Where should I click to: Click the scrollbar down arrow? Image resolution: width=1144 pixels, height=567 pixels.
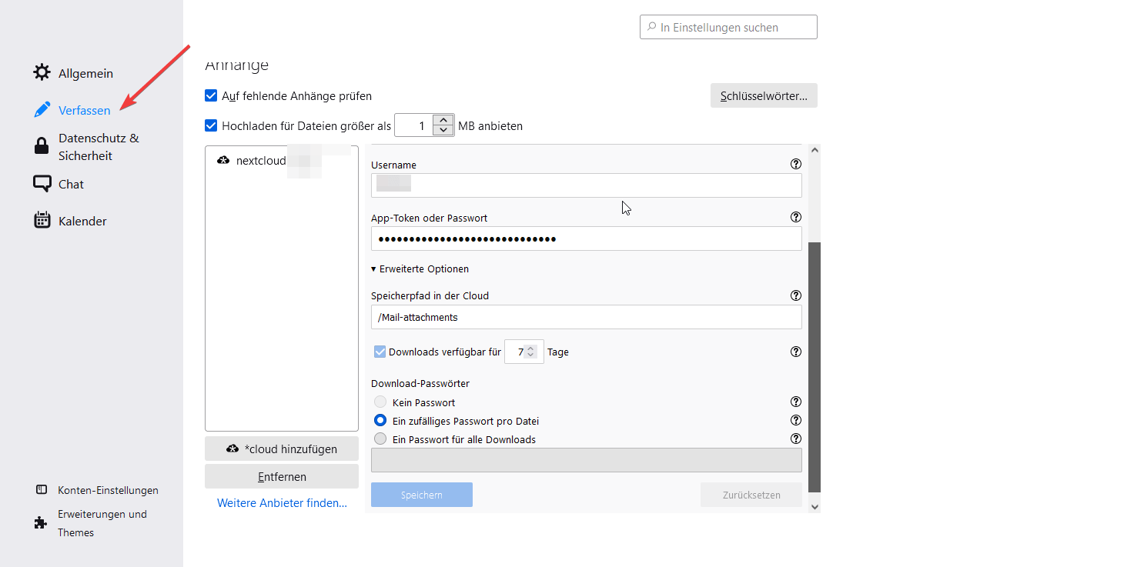pos(814,507)
